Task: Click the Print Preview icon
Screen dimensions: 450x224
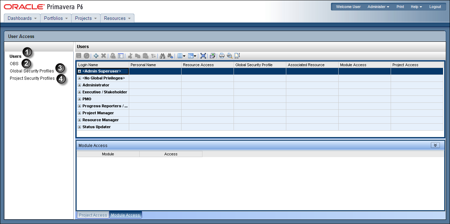Action: tap(229, 56)
